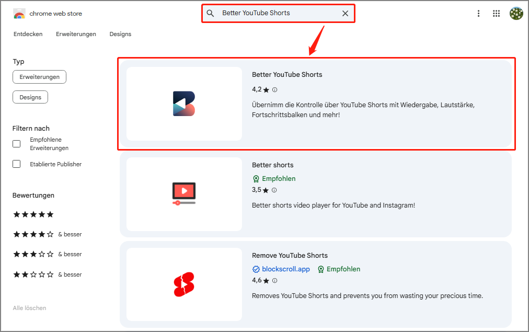Clear the search query with the X icon
529x332 pixels.
[x=345, y=13]
